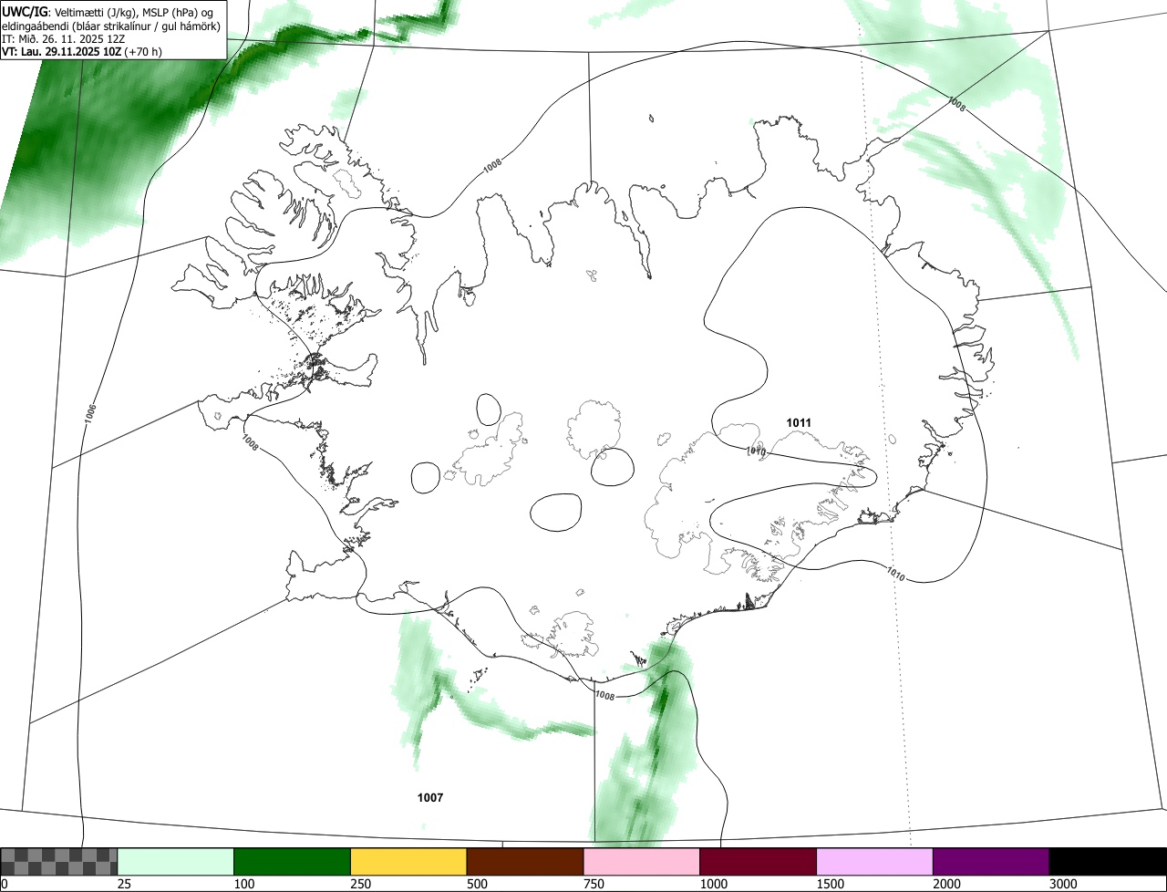This screenshot has width=1167, height=892.
Task: Click the legend value 2000
Action: coord(945,885)
